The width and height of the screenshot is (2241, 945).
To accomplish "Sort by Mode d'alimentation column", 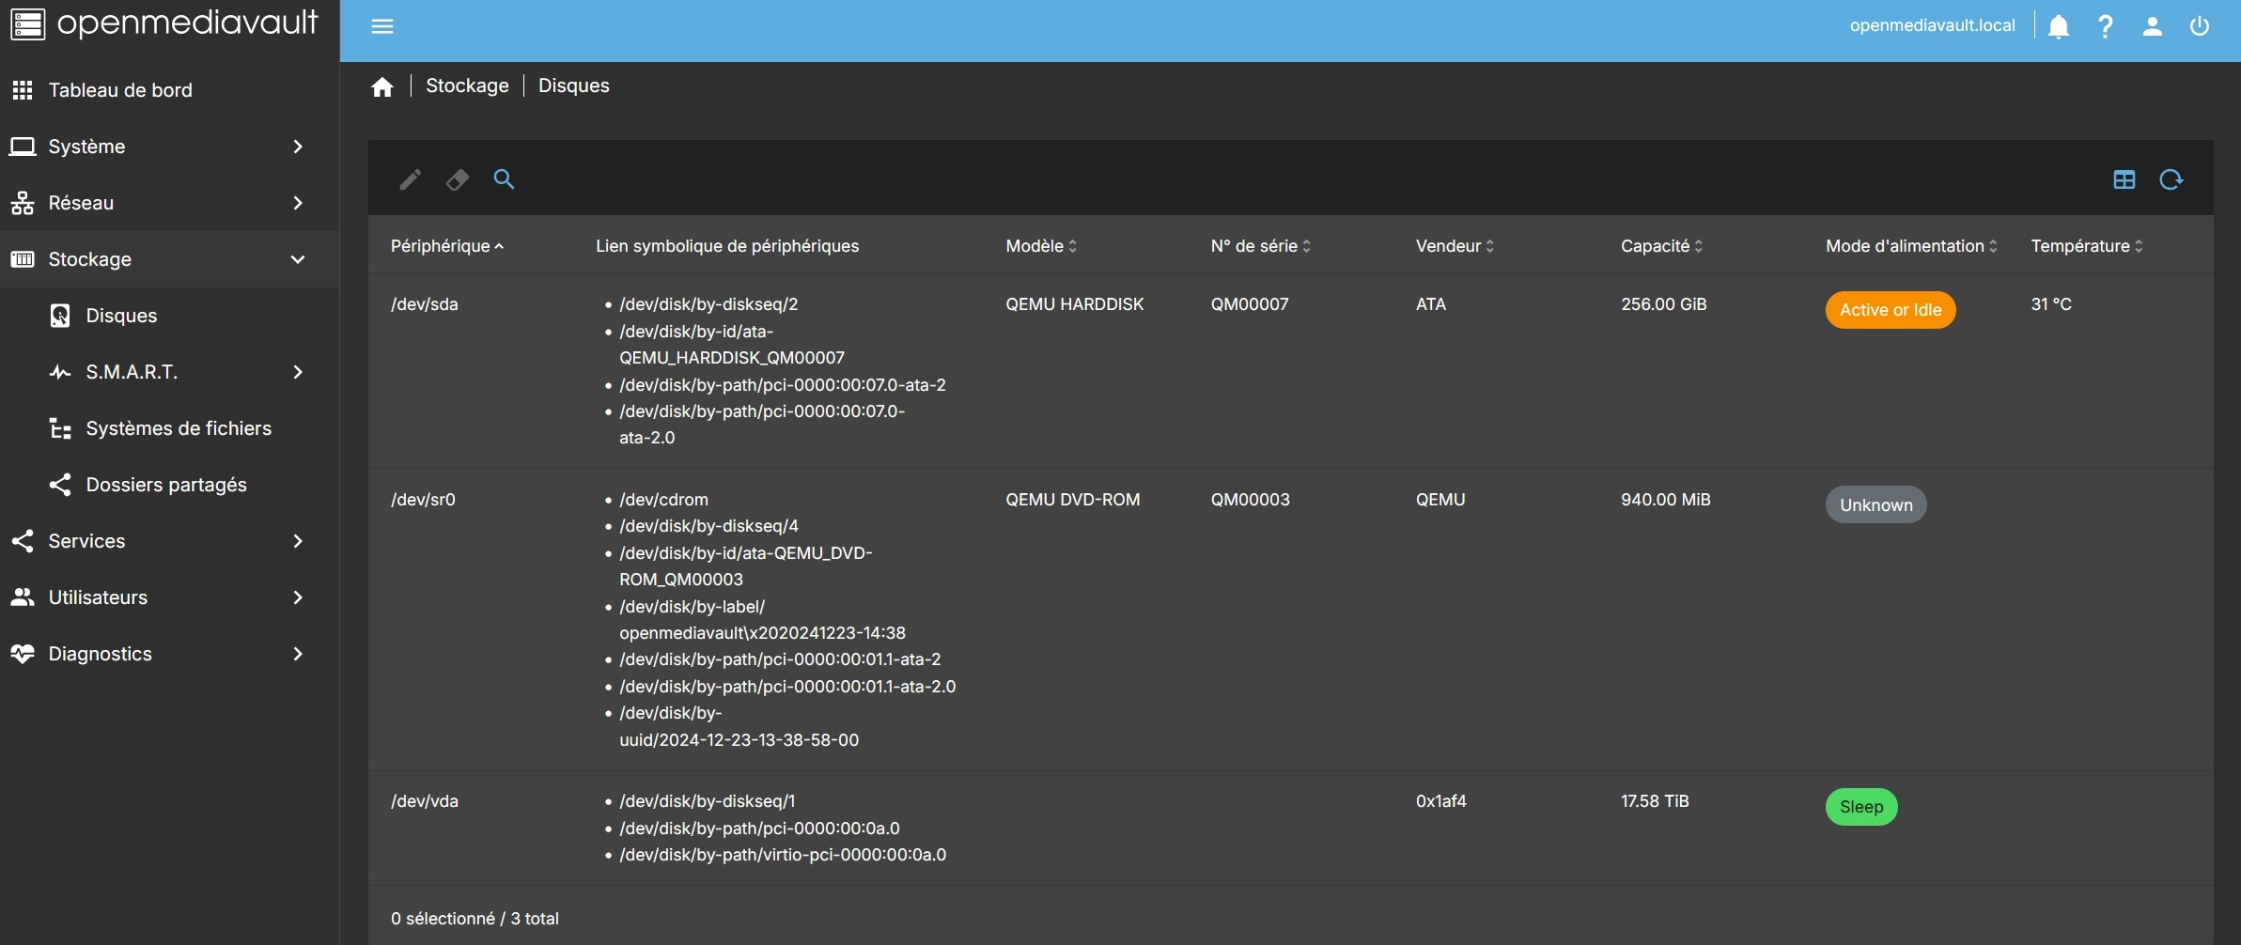I will tap(1911, 246).
